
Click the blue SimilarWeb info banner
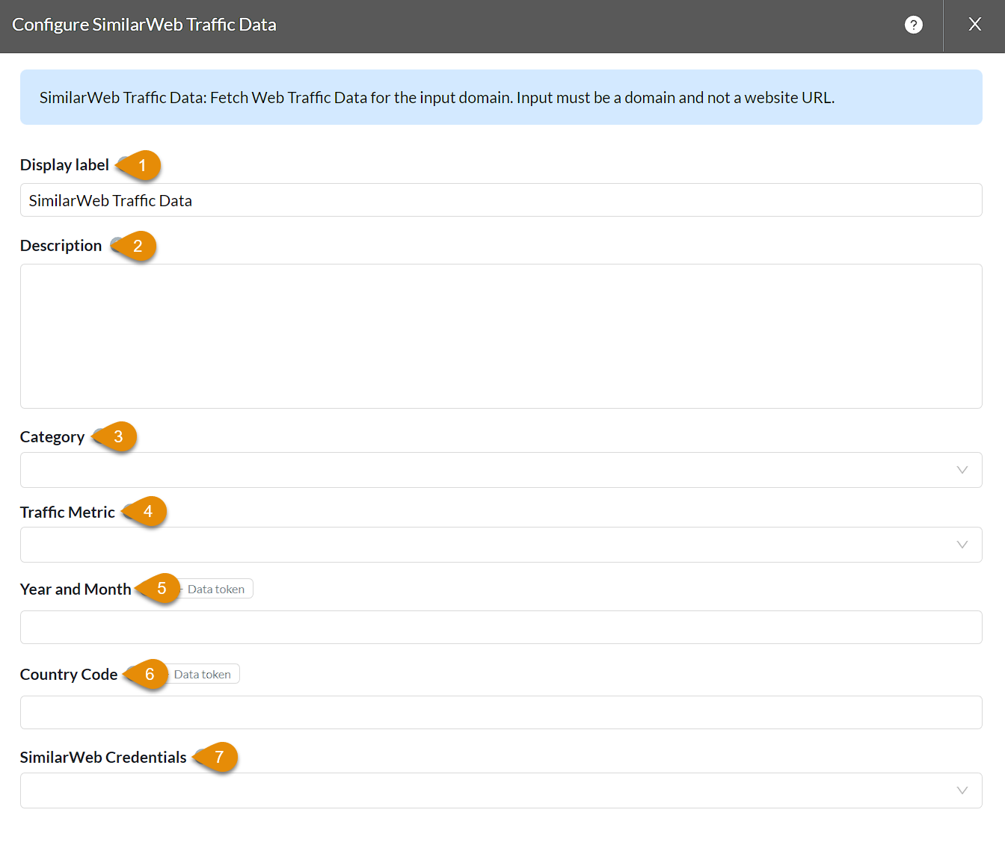point(500,97)
